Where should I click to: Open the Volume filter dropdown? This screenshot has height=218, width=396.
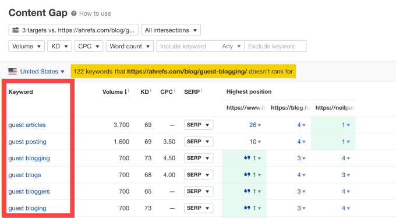tap(27, 46)
